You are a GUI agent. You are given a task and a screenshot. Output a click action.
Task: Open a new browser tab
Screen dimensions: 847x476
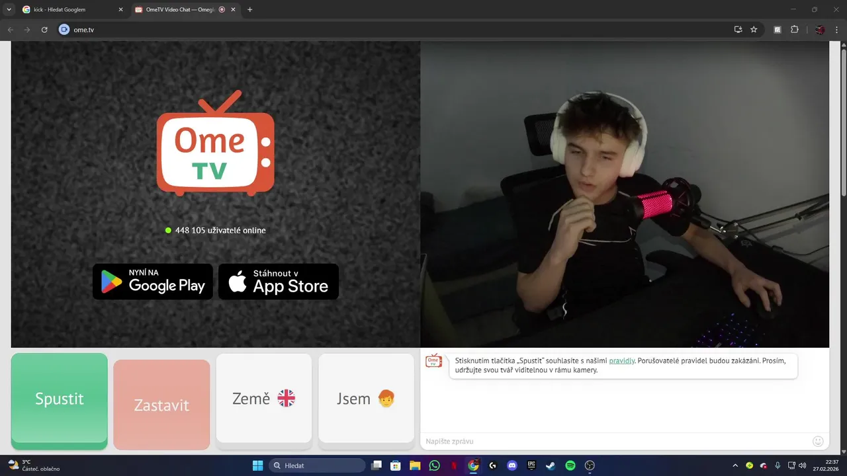(x=249, y=10)
